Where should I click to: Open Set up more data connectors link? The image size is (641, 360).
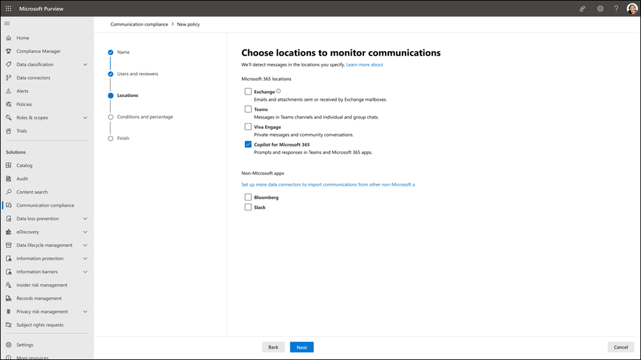coord(328,184)
